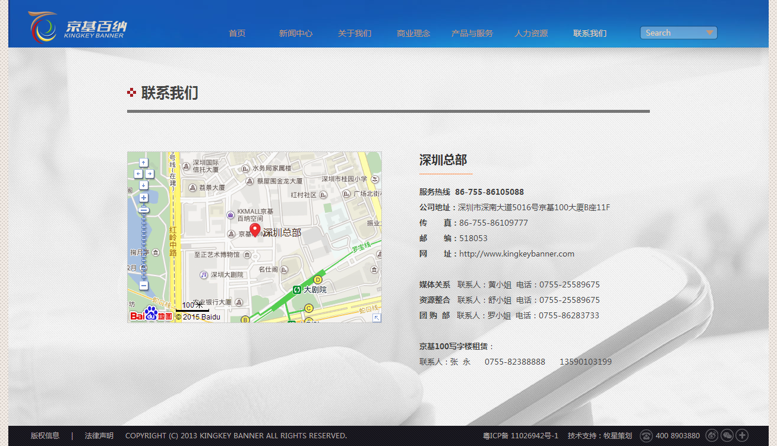Click the 名仕阁 building icon
This screenshot has width=777, height=446.
coord(284,270)
